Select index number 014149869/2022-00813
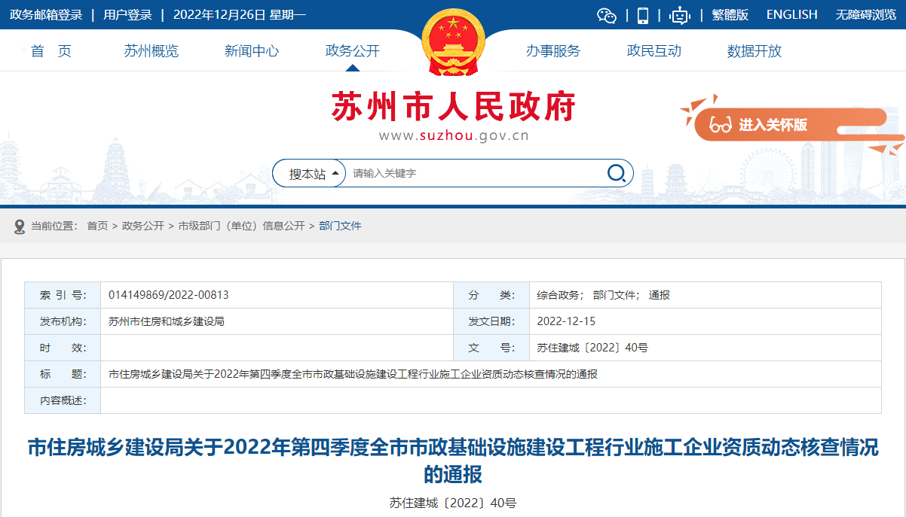 (169, 295)
